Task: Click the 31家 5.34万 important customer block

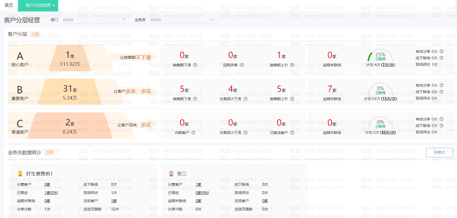Action: click(x=70, y=92)
